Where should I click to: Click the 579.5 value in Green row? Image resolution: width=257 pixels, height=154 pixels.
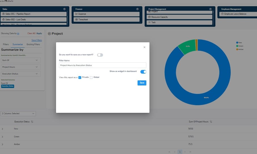pyautogui.click(x=191, y=137)
